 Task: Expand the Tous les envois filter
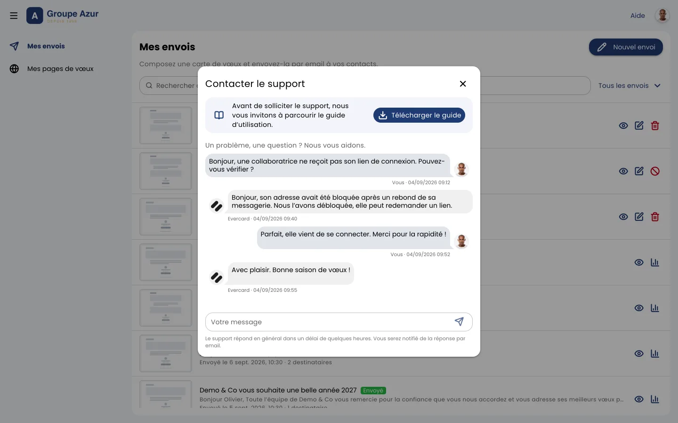630,86
